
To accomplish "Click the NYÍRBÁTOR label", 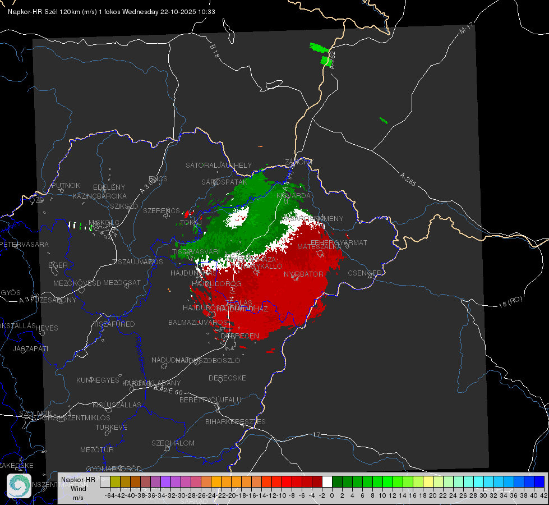I will [x=303, y=274].
